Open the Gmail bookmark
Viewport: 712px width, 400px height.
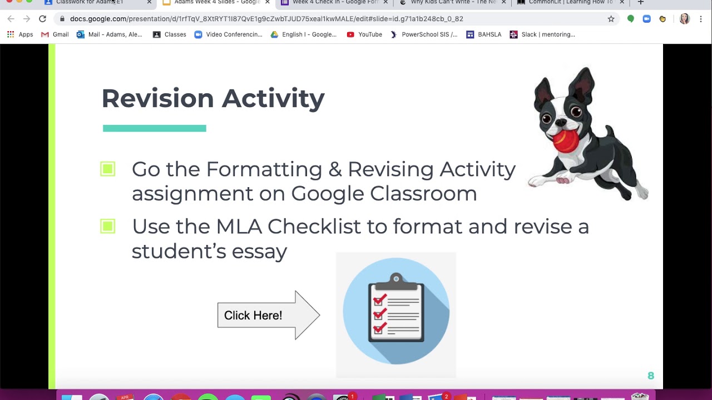[55, 34]
